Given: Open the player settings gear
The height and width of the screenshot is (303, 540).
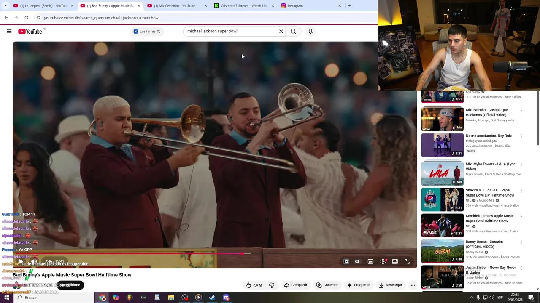Looking at the screenshot, I should (x=383, y=261).
